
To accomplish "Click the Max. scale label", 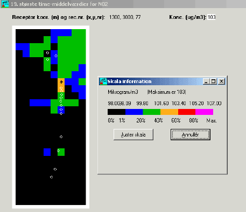I will coord(212,120).
